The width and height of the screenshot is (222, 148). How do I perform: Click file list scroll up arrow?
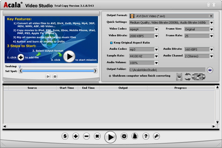coord(218,87)
